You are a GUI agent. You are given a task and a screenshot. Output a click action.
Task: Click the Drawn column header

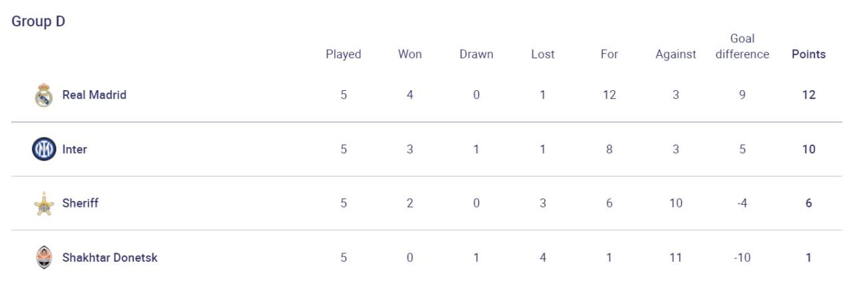coord(476,54)
